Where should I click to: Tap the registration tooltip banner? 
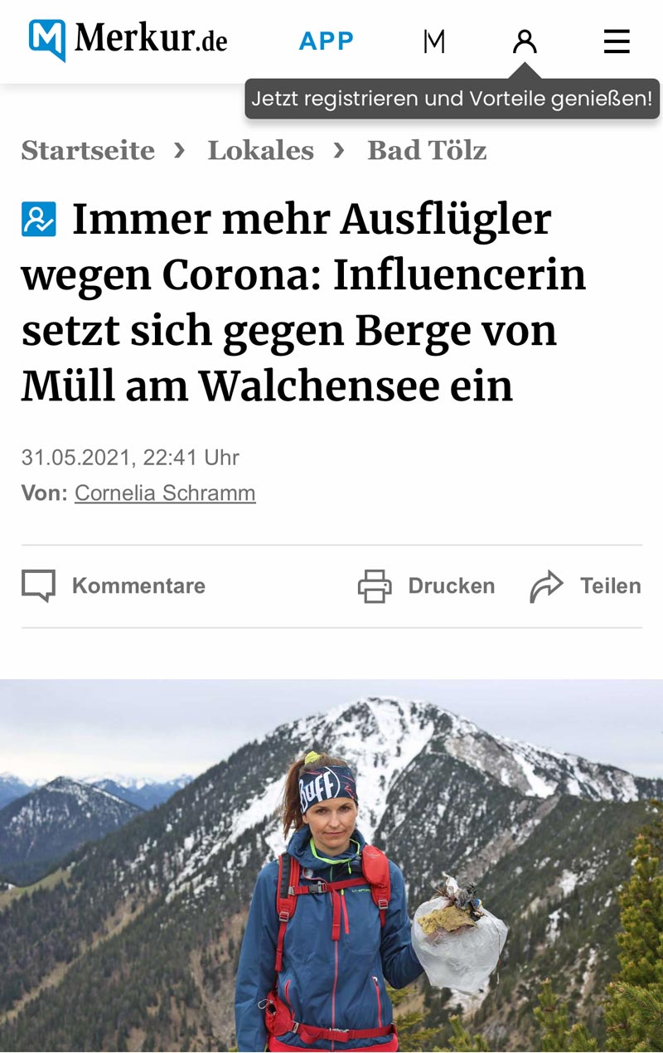click(x=452, y=99)
